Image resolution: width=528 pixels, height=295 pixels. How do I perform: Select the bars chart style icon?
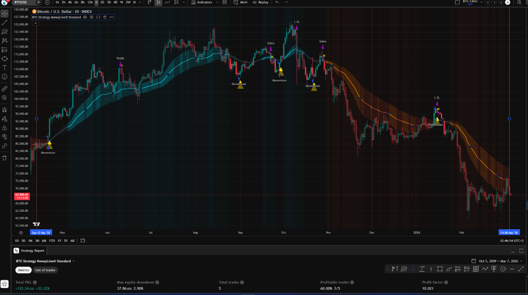click(149, 2)
